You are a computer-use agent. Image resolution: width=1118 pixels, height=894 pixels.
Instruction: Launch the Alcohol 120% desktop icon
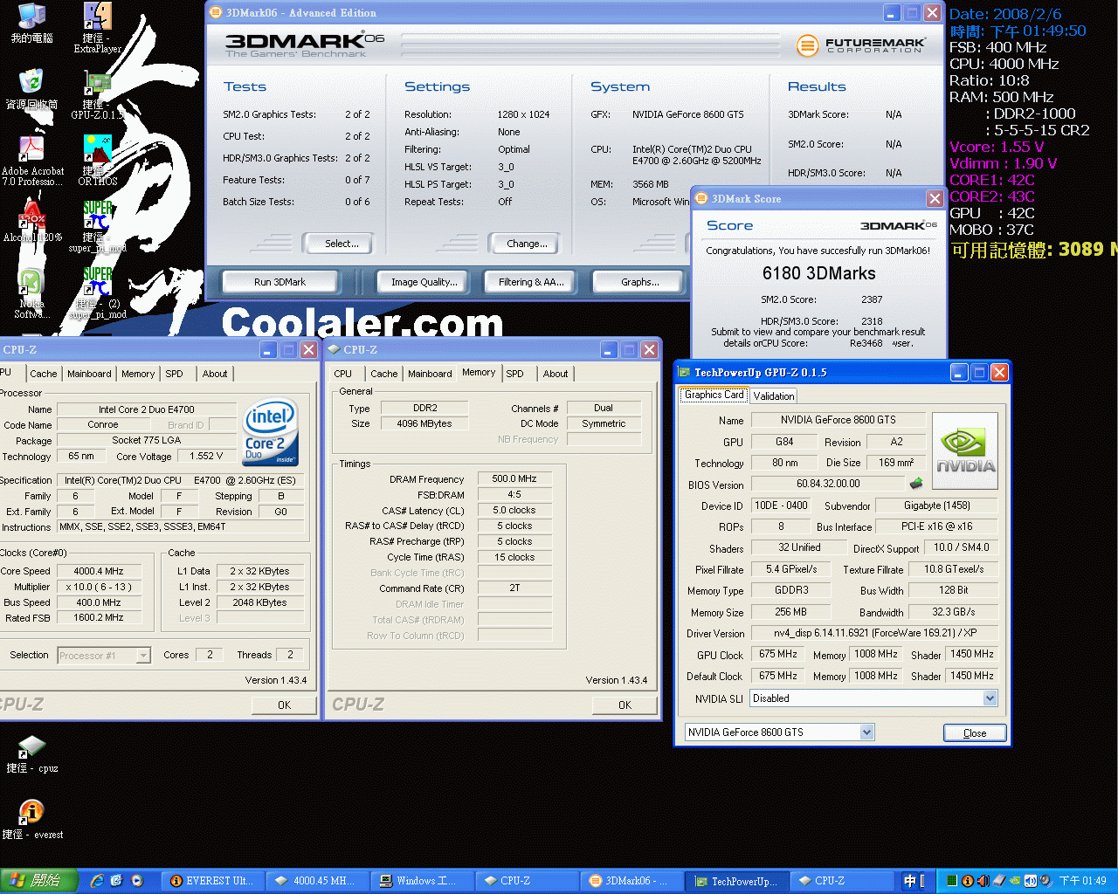pyautogui.click(x=31, y=215)
